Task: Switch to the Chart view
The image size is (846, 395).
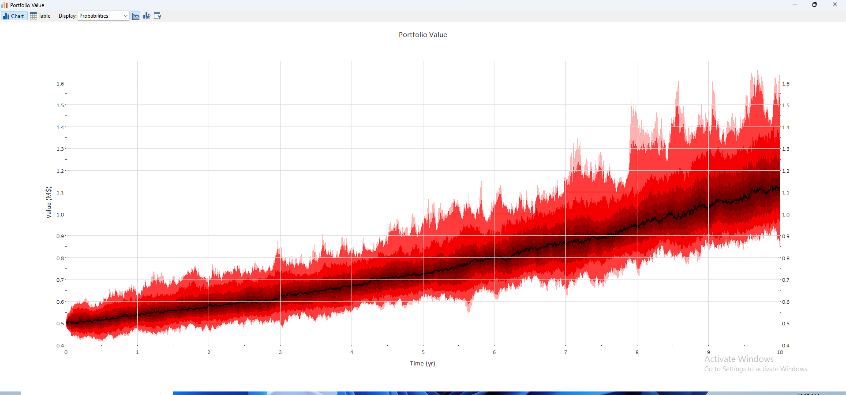Action: coord(14,16)
